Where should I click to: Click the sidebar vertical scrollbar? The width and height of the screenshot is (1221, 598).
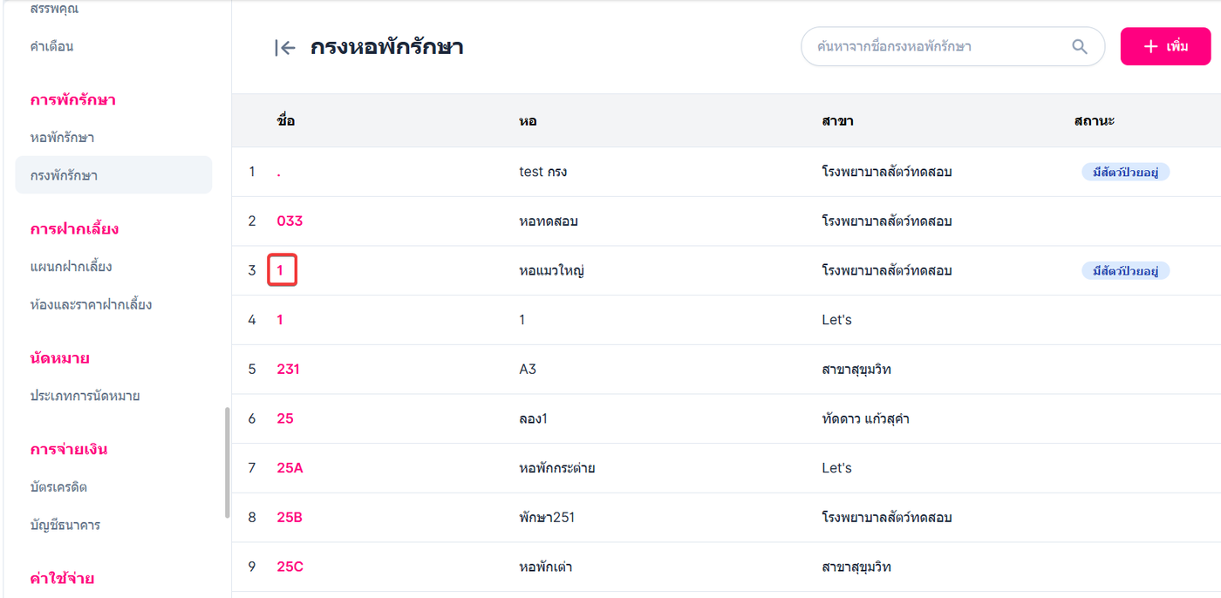point(228,462)
